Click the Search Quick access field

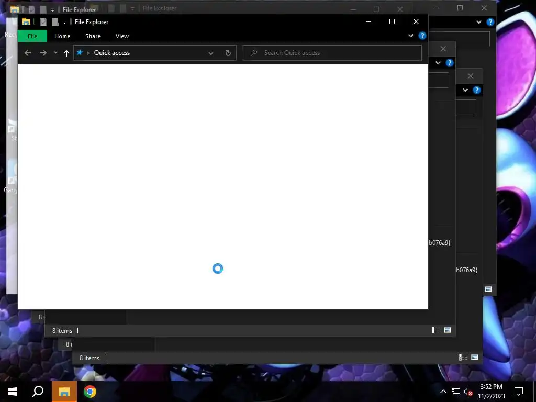click(x=332, y=53)
